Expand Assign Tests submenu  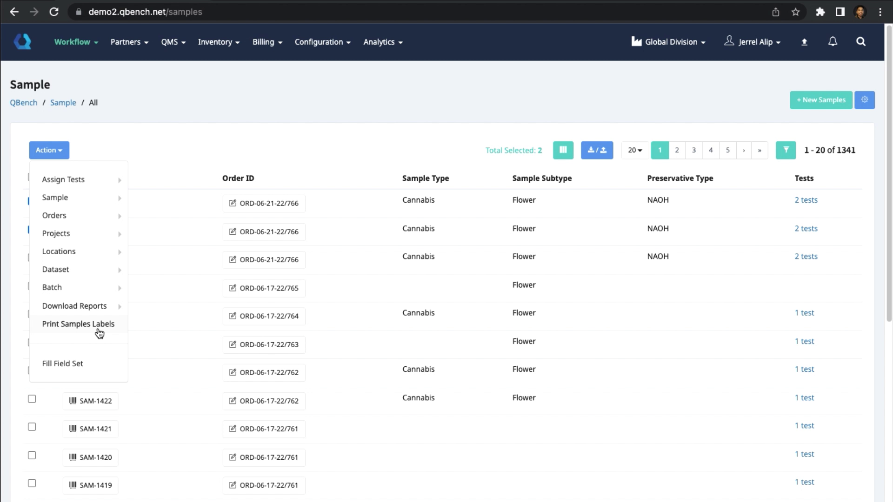tap(79, 179)
